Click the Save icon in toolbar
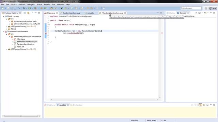The width and height of the screenshot is (218, 122). [8, 8]
